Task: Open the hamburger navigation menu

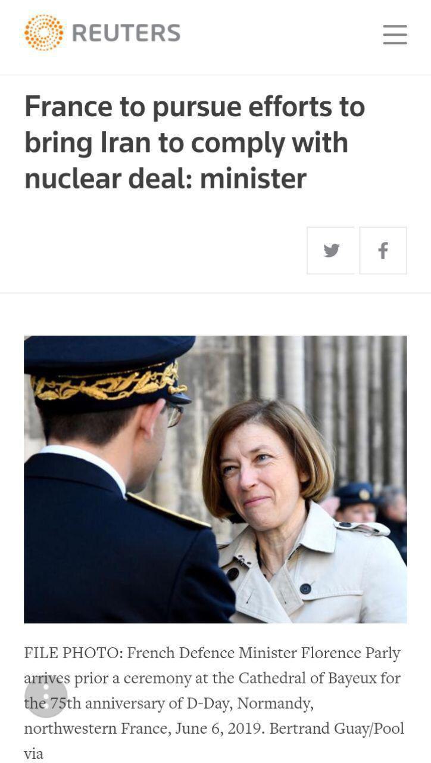Action: [x=395, y=35]
